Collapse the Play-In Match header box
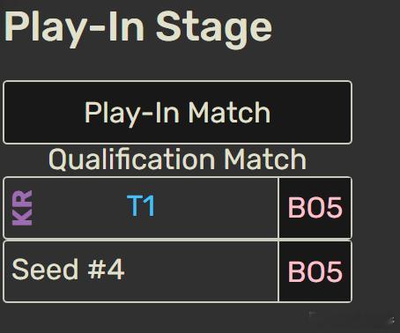Viewport: 400px width, 333px height. point(177,112)
